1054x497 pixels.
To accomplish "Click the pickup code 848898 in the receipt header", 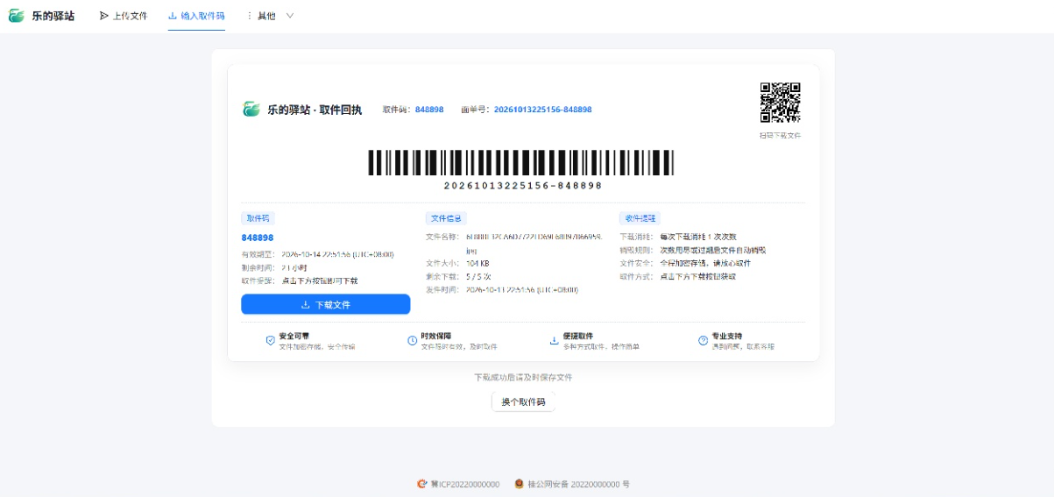I will (429, 110).
